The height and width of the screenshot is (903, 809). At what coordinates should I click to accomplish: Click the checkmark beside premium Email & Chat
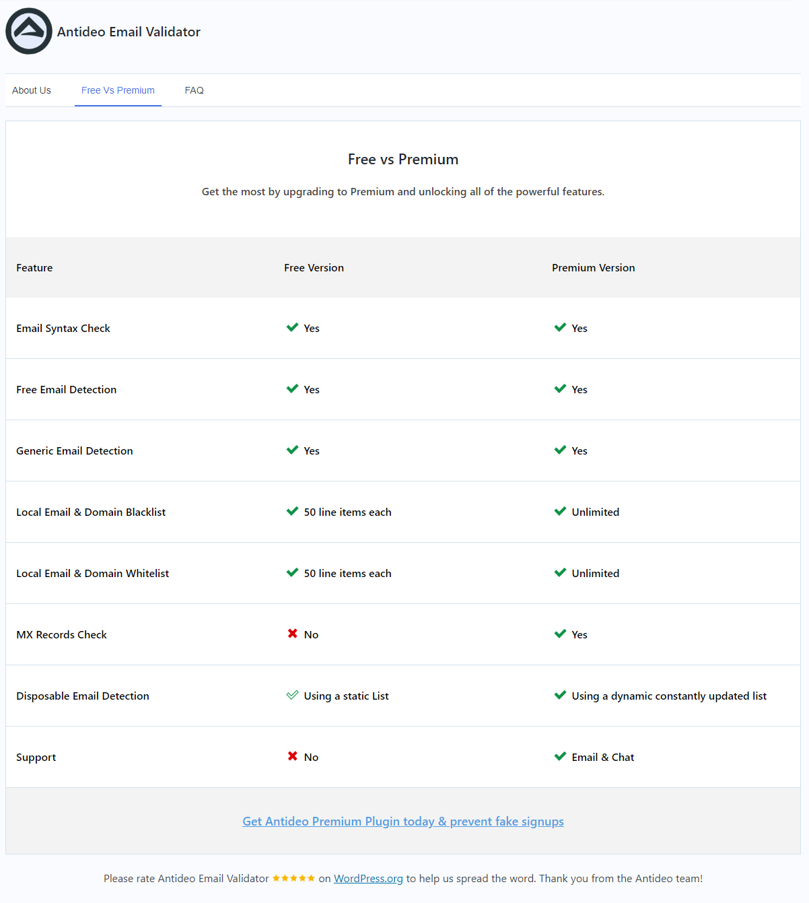point(560,756)
